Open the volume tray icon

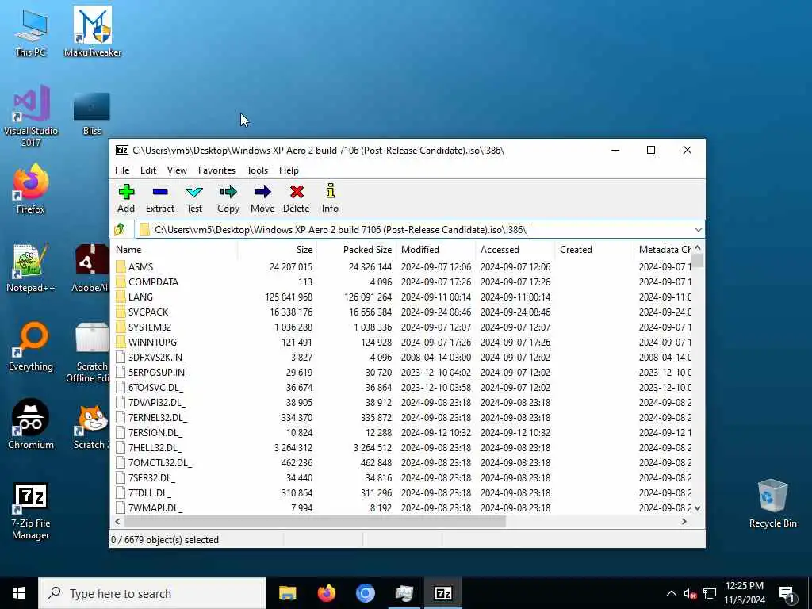tap(690, 593)
